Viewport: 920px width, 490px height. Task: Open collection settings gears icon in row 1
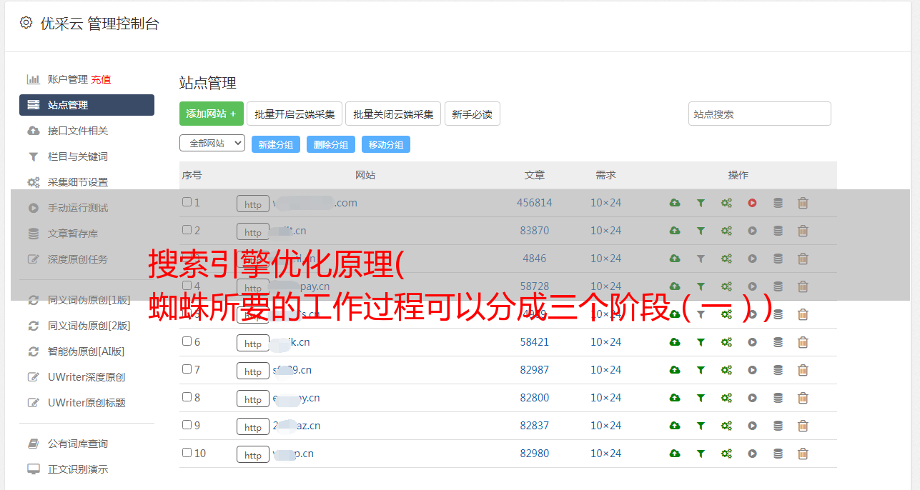726,203
